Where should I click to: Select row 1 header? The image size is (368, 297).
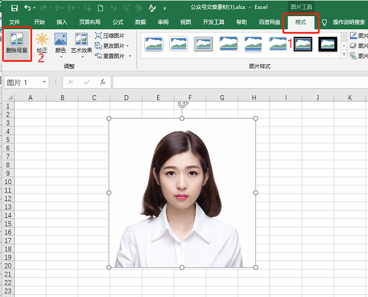point(8,106)
